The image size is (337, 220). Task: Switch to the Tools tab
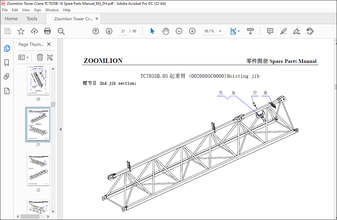pyautogui.click(x=32, y=19)
